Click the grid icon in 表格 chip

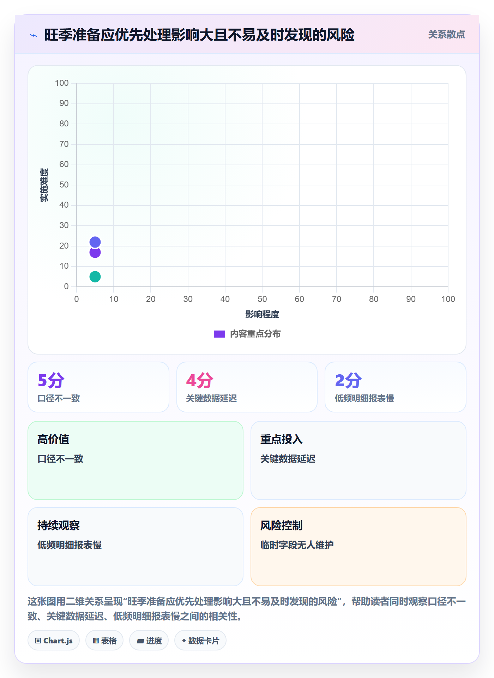(x=96, y=641)
